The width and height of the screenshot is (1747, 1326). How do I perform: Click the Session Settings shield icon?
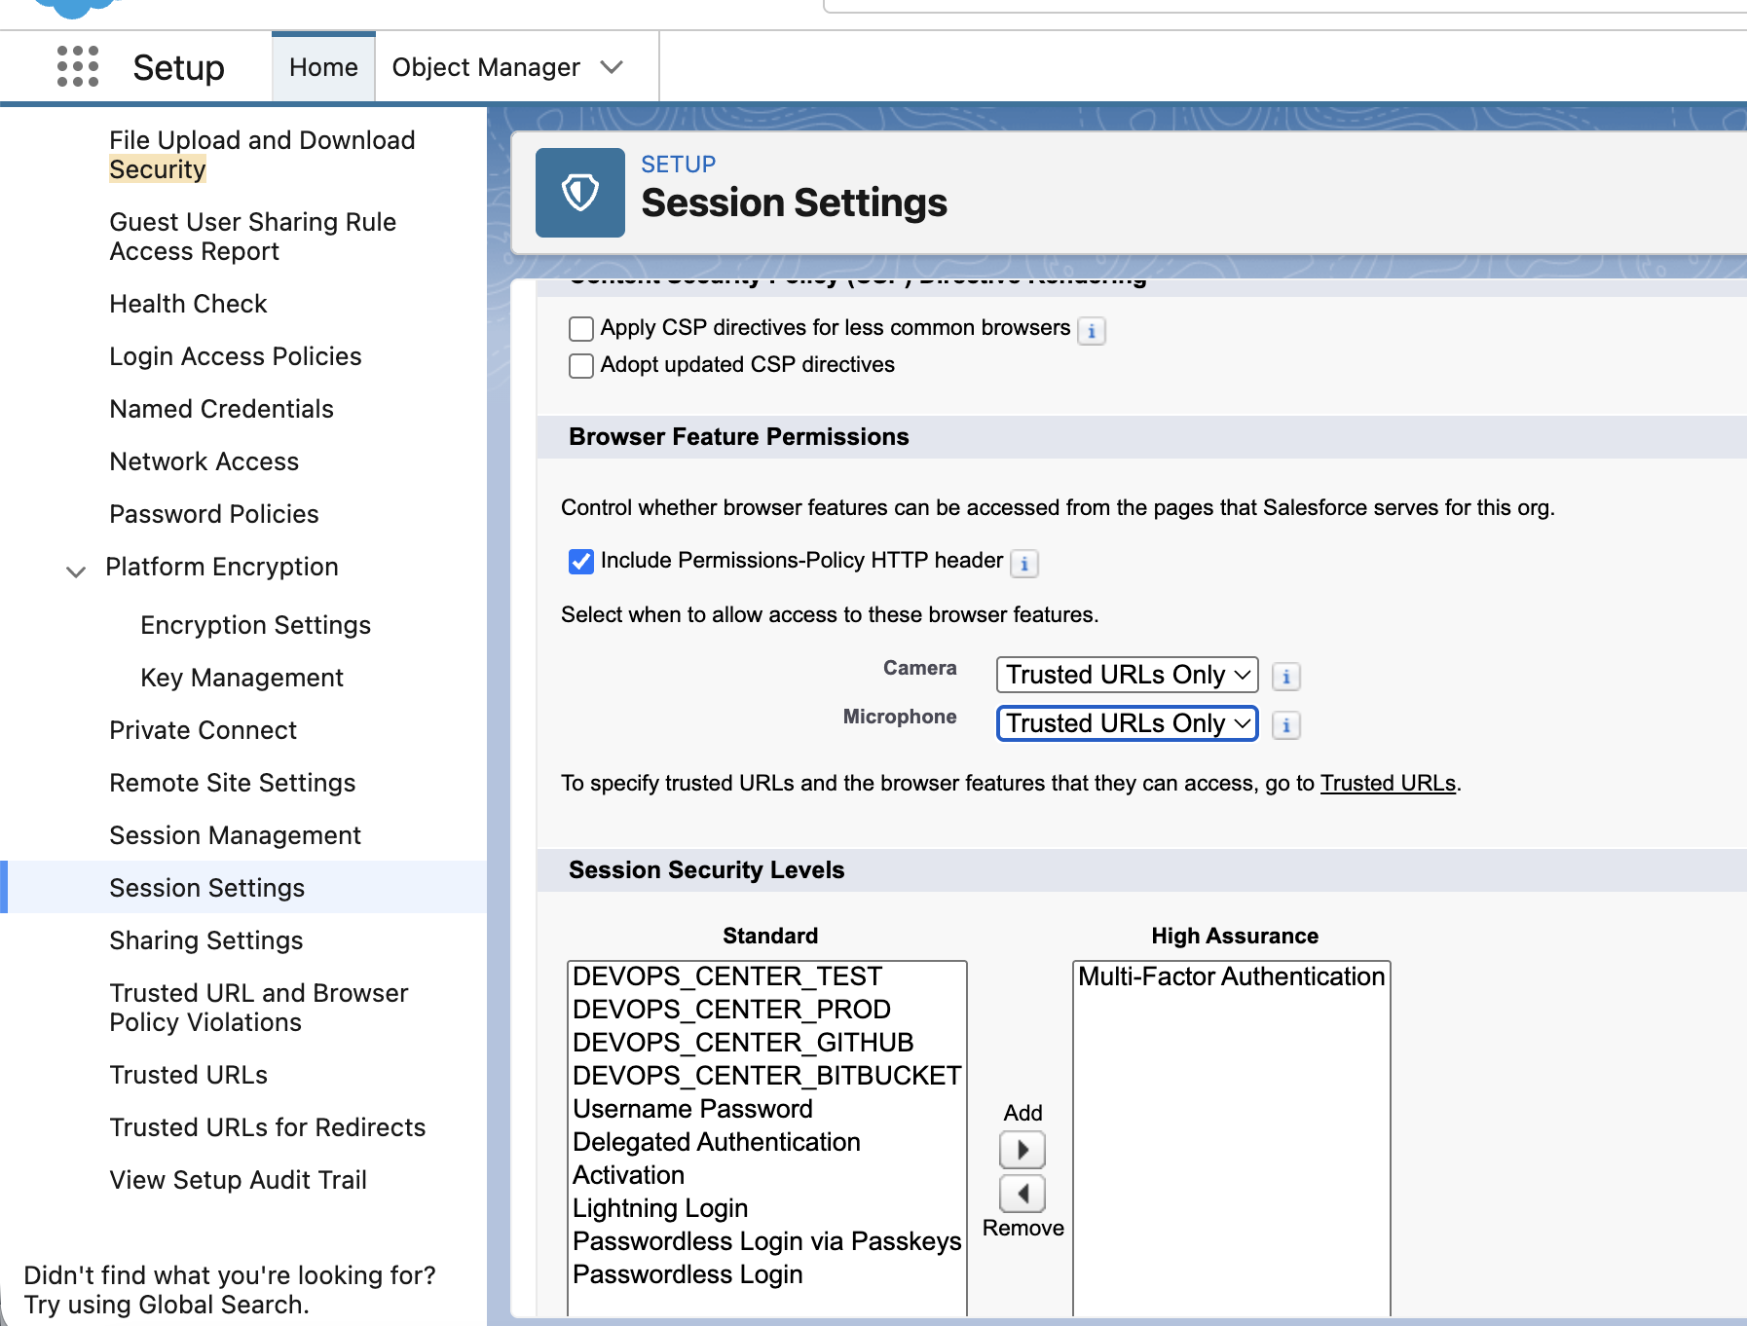point(580,193)
